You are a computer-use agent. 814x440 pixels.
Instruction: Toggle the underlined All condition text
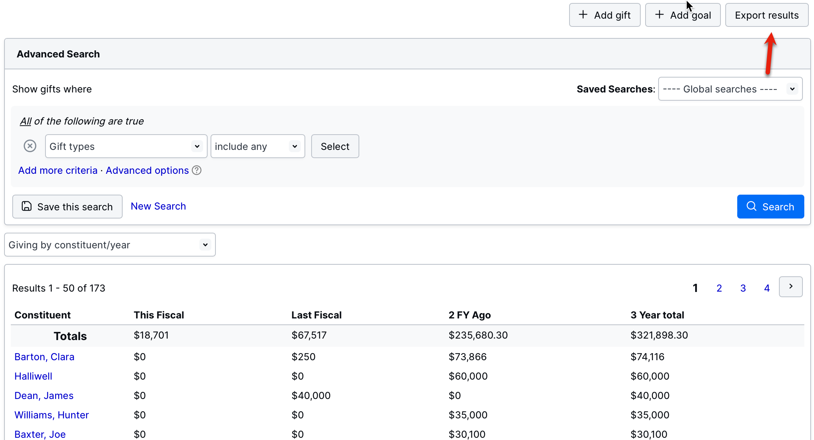click(x=25, y=121)
